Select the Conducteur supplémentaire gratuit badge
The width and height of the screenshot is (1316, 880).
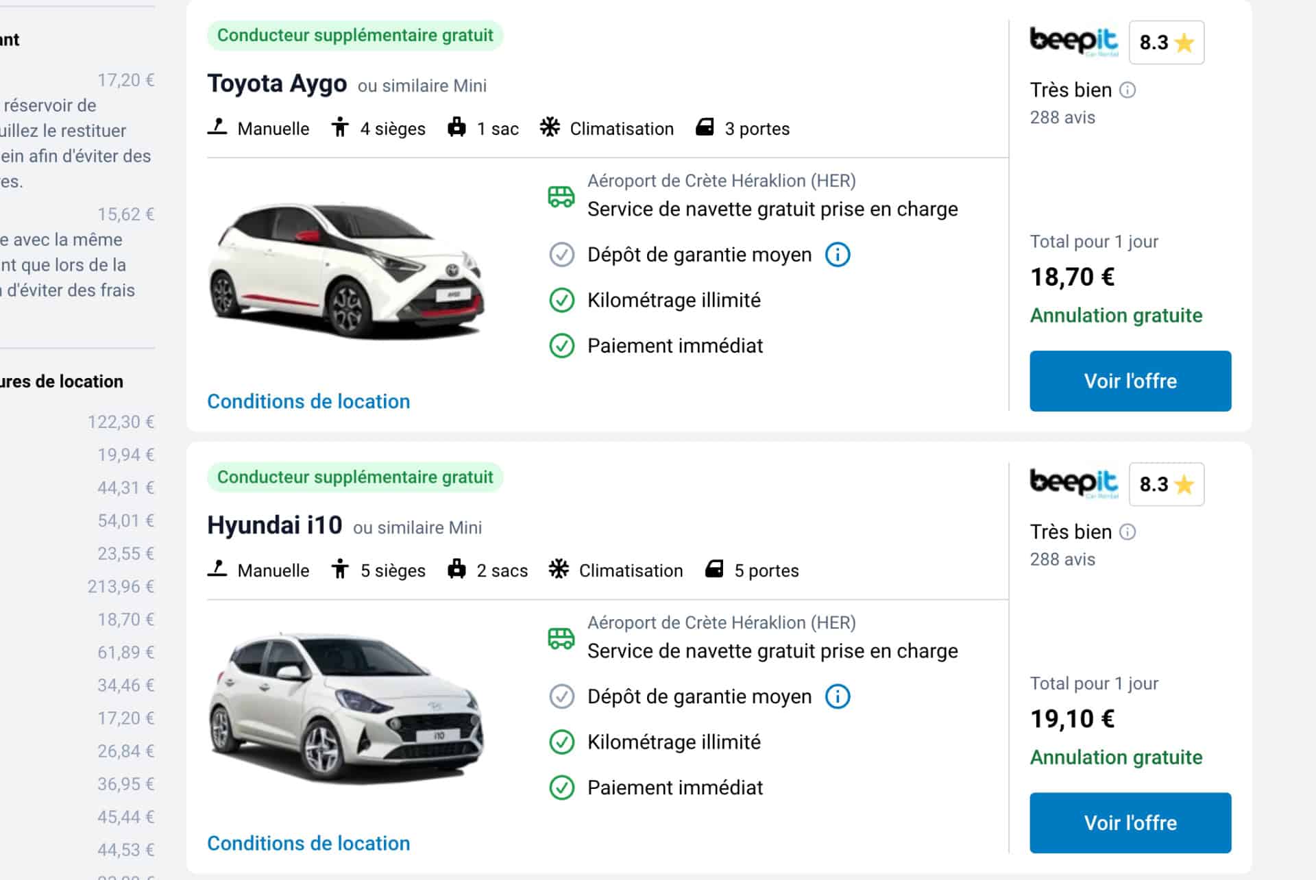[355, 35]
